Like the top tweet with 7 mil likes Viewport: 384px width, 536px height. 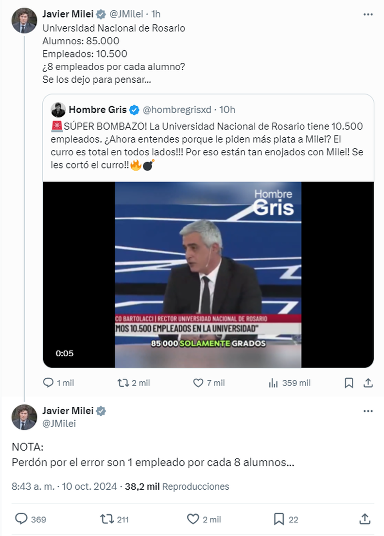tap(198, 383)
